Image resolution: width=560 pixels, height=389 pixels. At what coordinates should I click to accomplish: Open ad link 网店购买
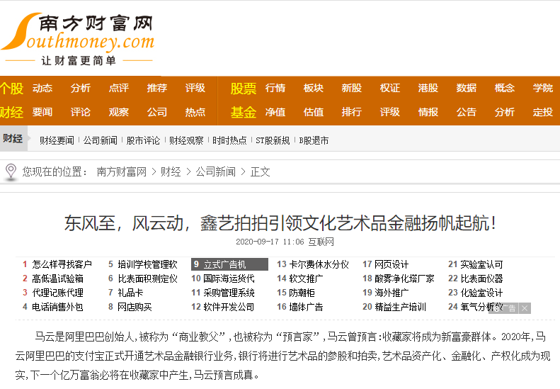(135, 307)
